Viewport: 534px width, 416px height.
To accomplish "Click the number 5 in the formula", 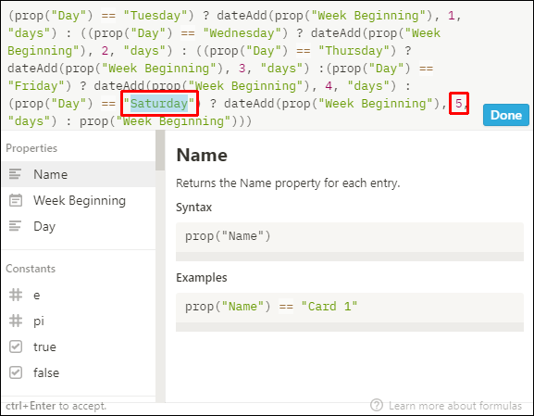I will 458,104.
